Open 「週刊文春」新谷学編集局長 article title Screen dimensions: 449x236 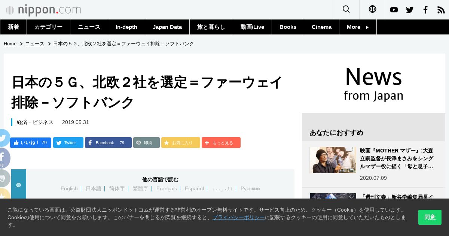pos(397,196)
